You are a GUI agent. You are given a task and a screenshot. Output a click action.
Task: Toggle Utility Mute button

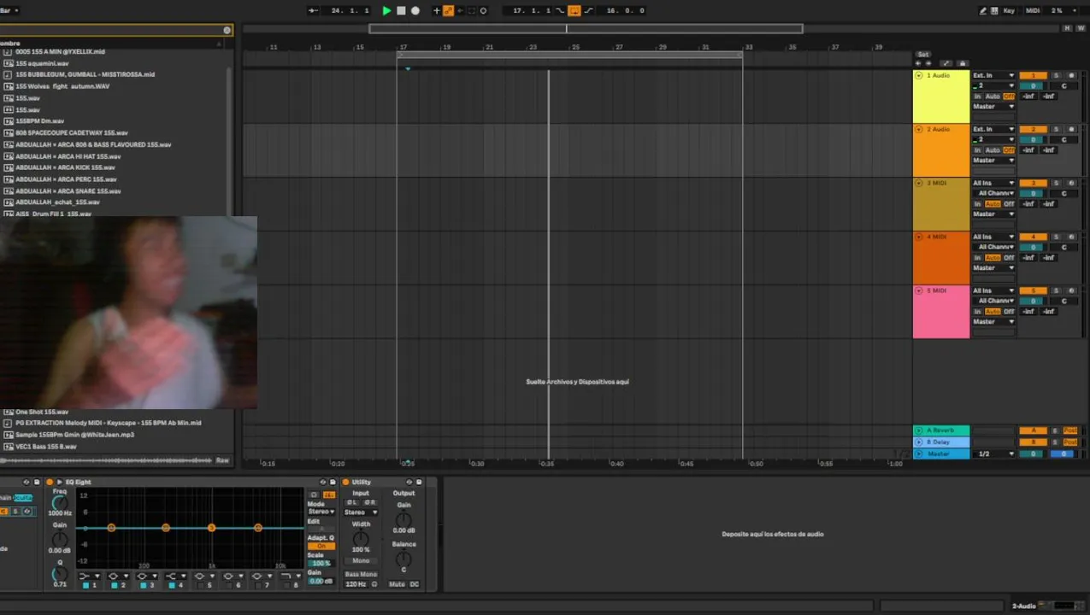pyautogui.click(x=397, y=584)
